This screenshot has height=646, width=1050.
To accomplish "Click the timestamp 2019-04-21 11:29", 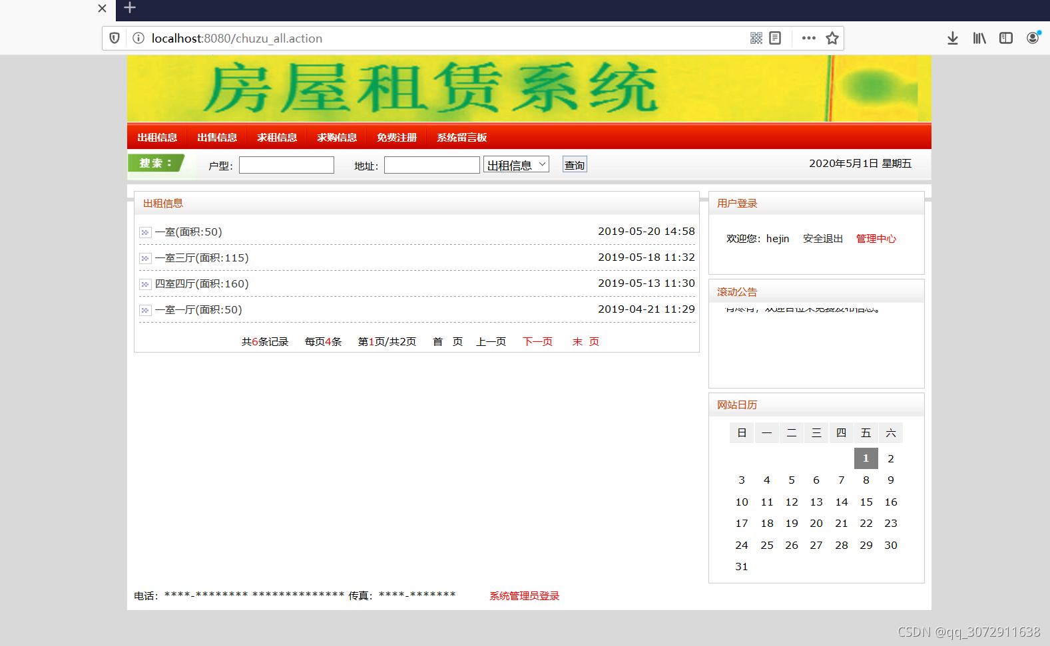I will pos(646,309).
